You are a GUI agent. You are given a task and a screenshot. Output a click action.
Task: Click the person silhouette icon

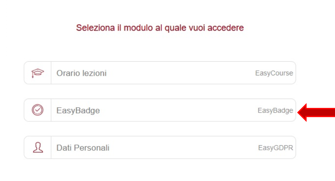(x=38, y=147)
